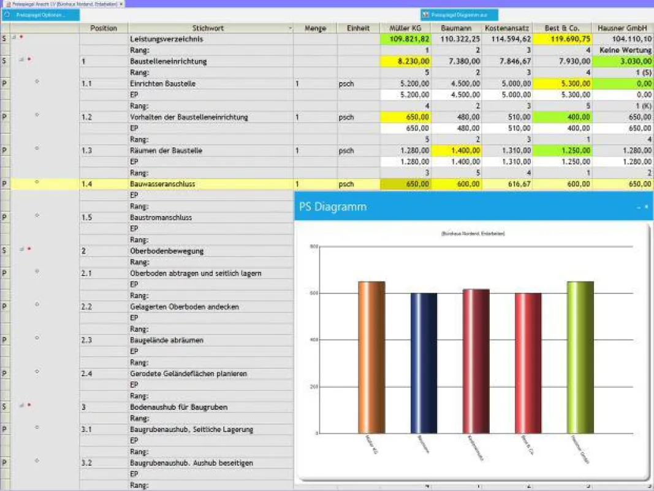Click the red marker beside Oberbodenbewegung row

29,249
